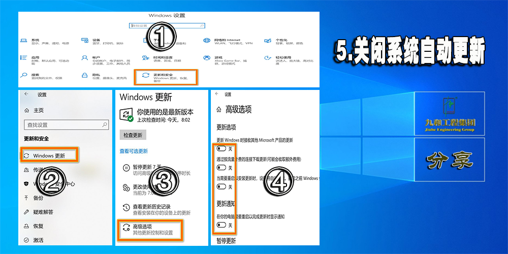Viewport: 508px width, 254px height.
Task: Select the 传递优化 delivery icon in sidebar
Action: pyautogui.click(x=26, y=170)
